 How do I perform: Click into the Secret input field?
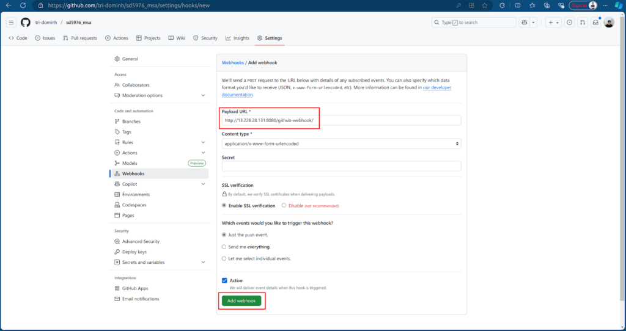pyautogui.click(x=341, y=166)
